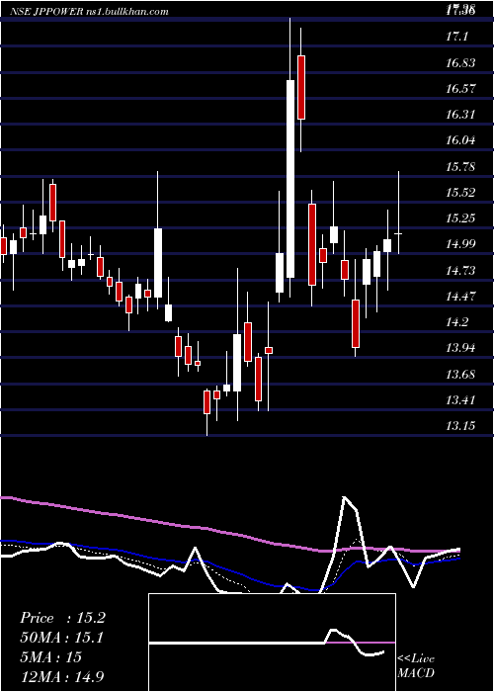
Task: Click the <<Live MACD label
Action: 416,665
